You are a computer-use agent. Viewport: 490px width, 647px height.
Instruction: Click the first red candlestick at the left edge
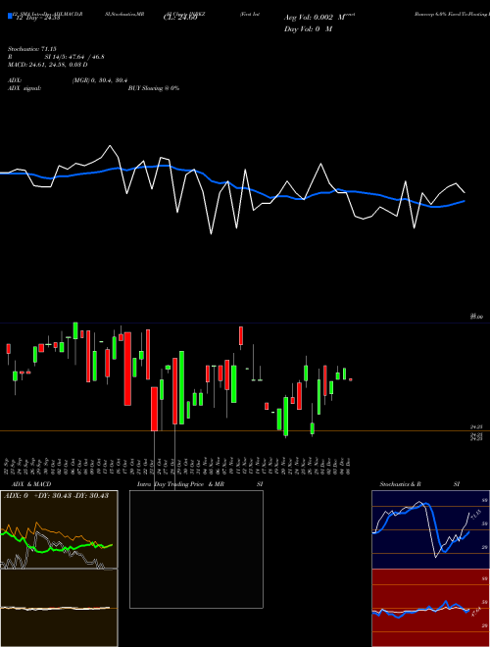click(x=8, y=349)
